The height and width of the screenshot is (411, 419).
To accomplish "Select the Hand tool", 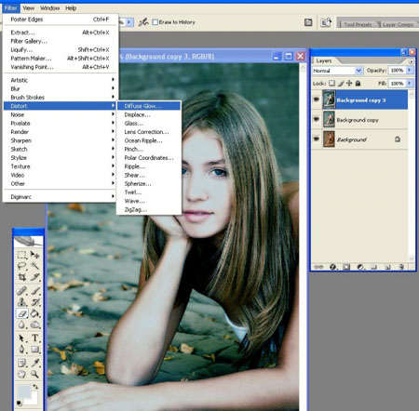I will [21, 374].
